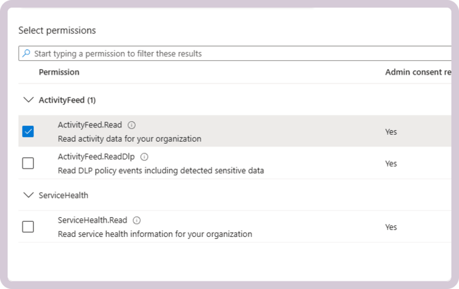Image resolution: width=459 pixels, height=289 pixels.
Task: Uncheck the ActivityFeed.Read permission checkbox
Action: click(x=28, y=131)
